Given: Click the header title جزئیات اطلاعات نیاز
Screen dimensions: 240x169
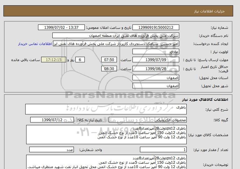Looking at the screenshot, I should [209, 11].
